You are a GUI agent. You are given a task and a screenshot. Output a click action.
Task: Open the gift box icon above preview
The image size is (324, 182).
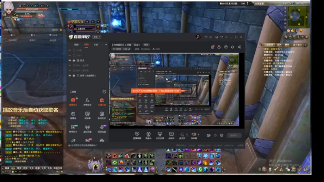tap(212, 47)
